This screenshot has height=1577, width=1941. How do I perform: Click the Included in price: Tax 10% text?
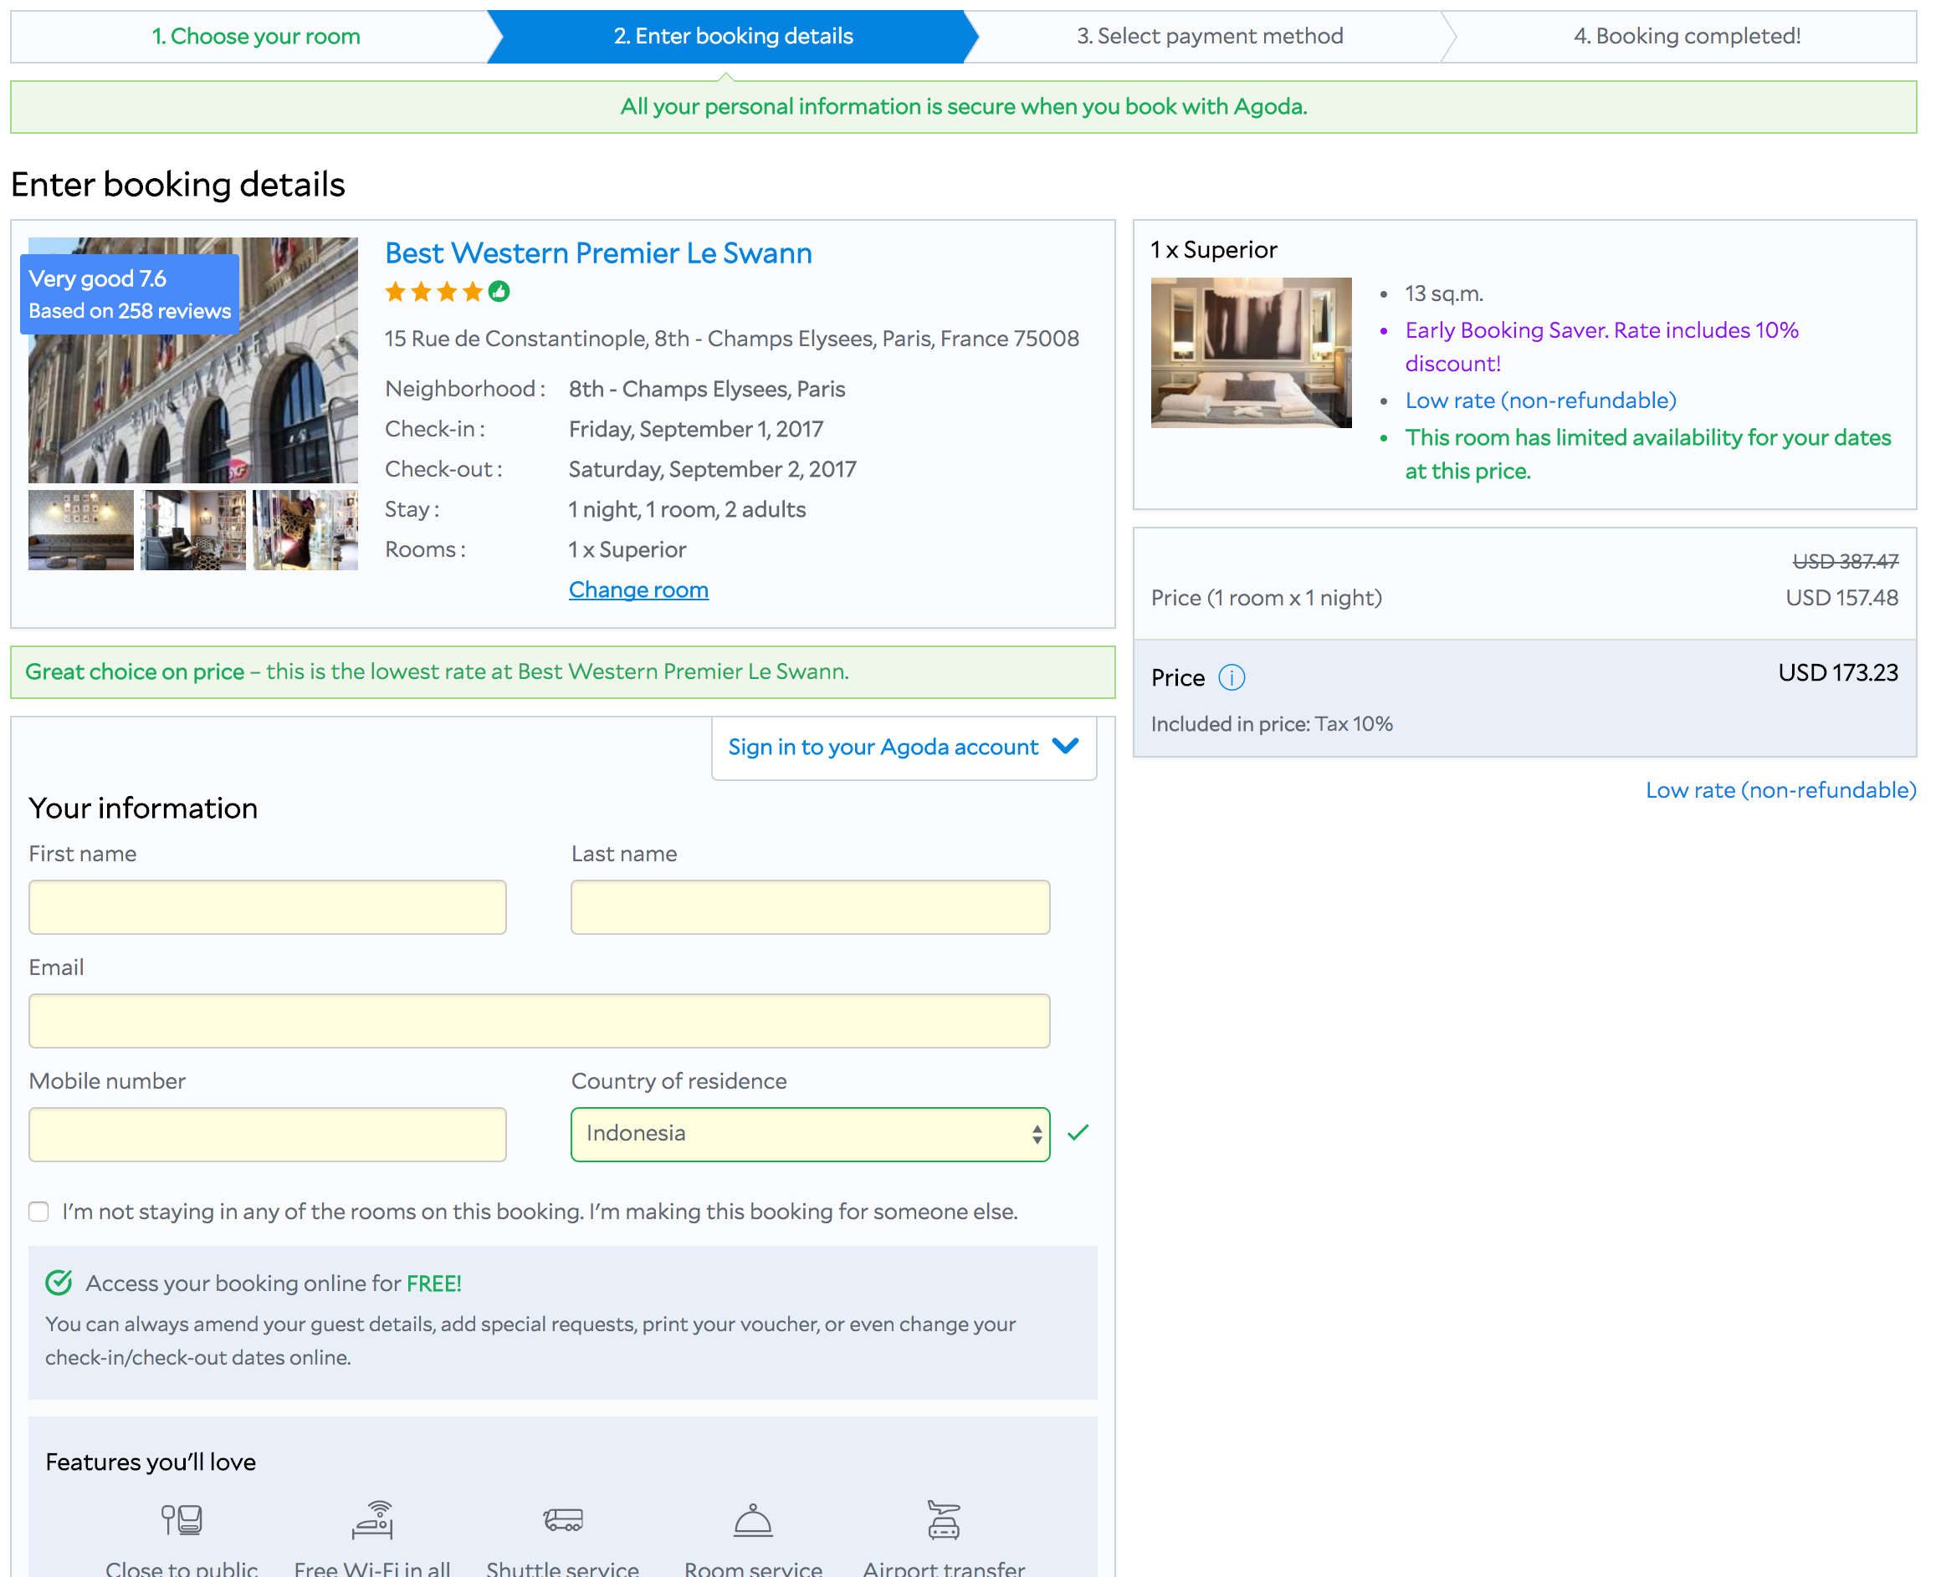[1272, 724]
